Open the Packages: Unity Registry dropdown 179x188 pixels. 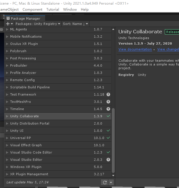tap(38, 24)
